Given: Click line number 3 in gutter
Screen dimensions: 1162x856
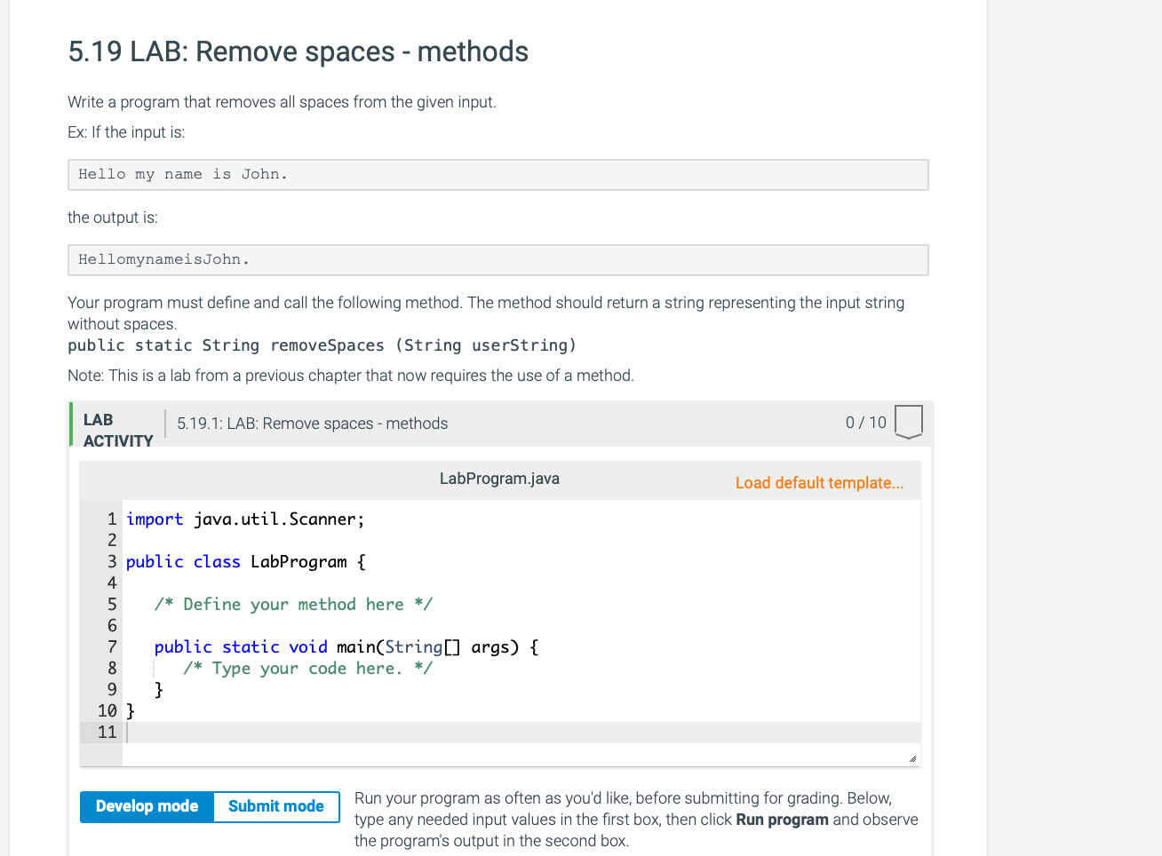Looking at the screenshot, I should tap(112, 562).
